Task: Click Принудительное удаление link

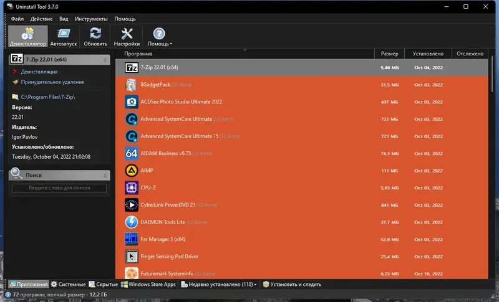Action: pyautogui.click(x=52, y=82)
